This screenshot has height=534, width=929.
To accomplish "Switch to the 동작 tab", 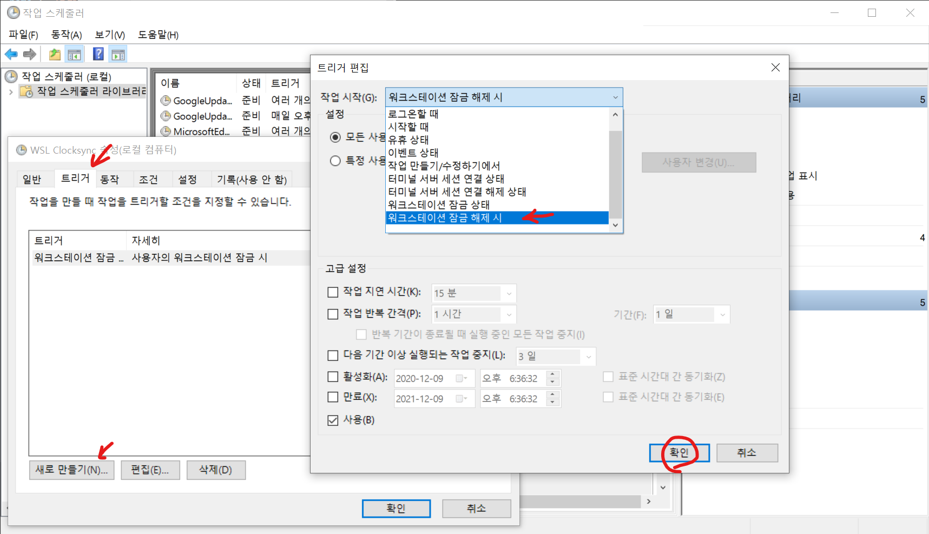I will [x=109, y=179].
